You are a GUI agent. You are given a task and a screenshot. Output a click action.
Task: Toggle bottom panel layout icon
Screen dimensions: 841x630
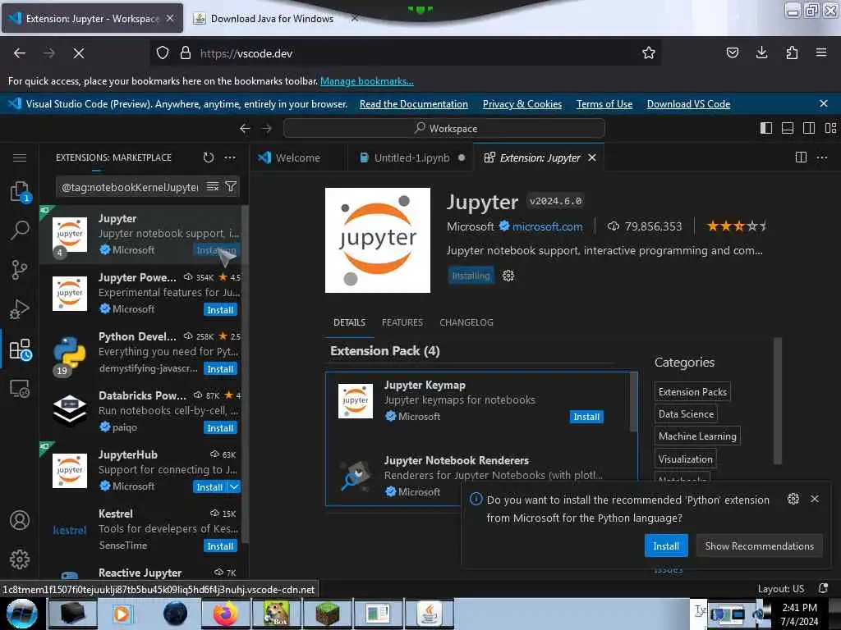point(788,128)
